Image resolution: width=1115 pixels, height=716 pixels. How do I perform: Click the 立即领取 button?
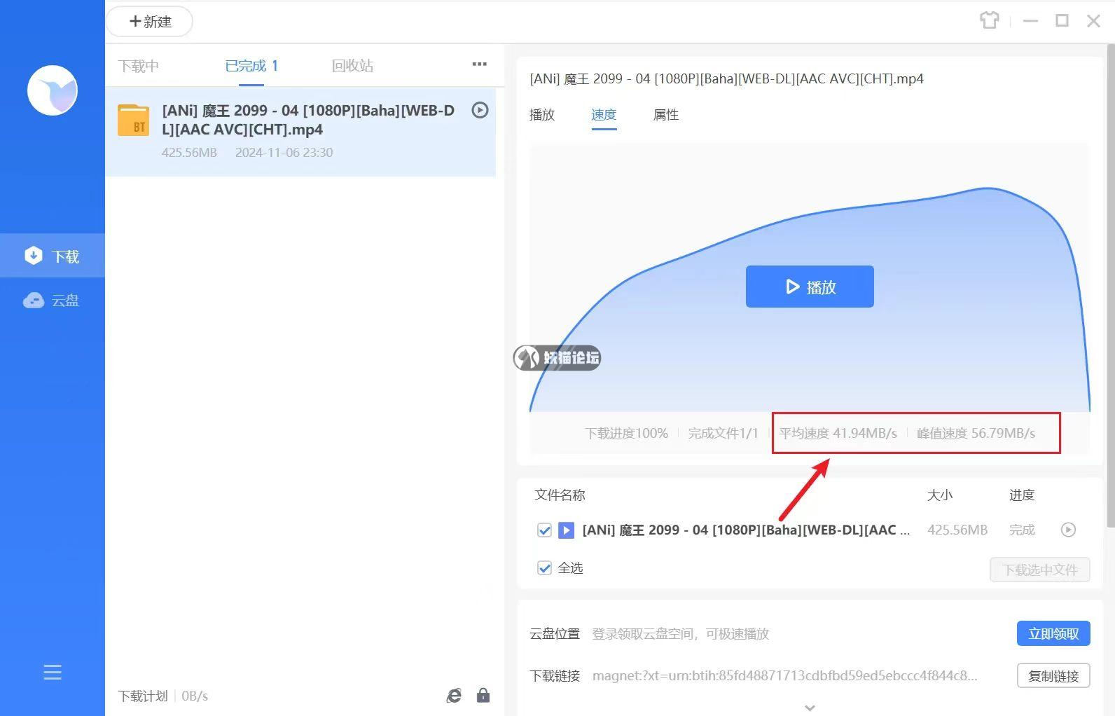[x=1053, y=634]
